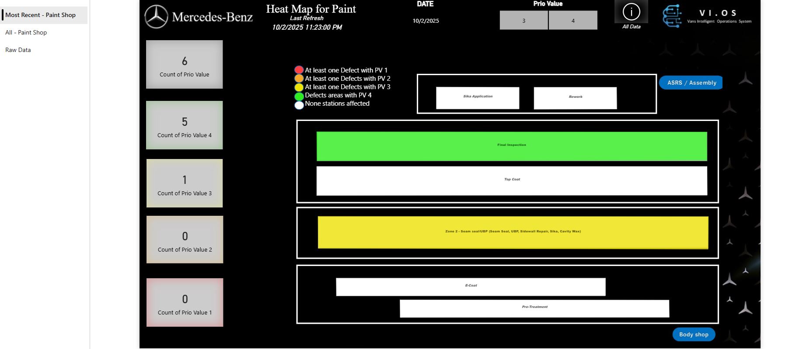The width and height of the screenshot is (810, 349).
Task: Click the Body shop button
Action: pyautogui.click(x=693, y=334)
